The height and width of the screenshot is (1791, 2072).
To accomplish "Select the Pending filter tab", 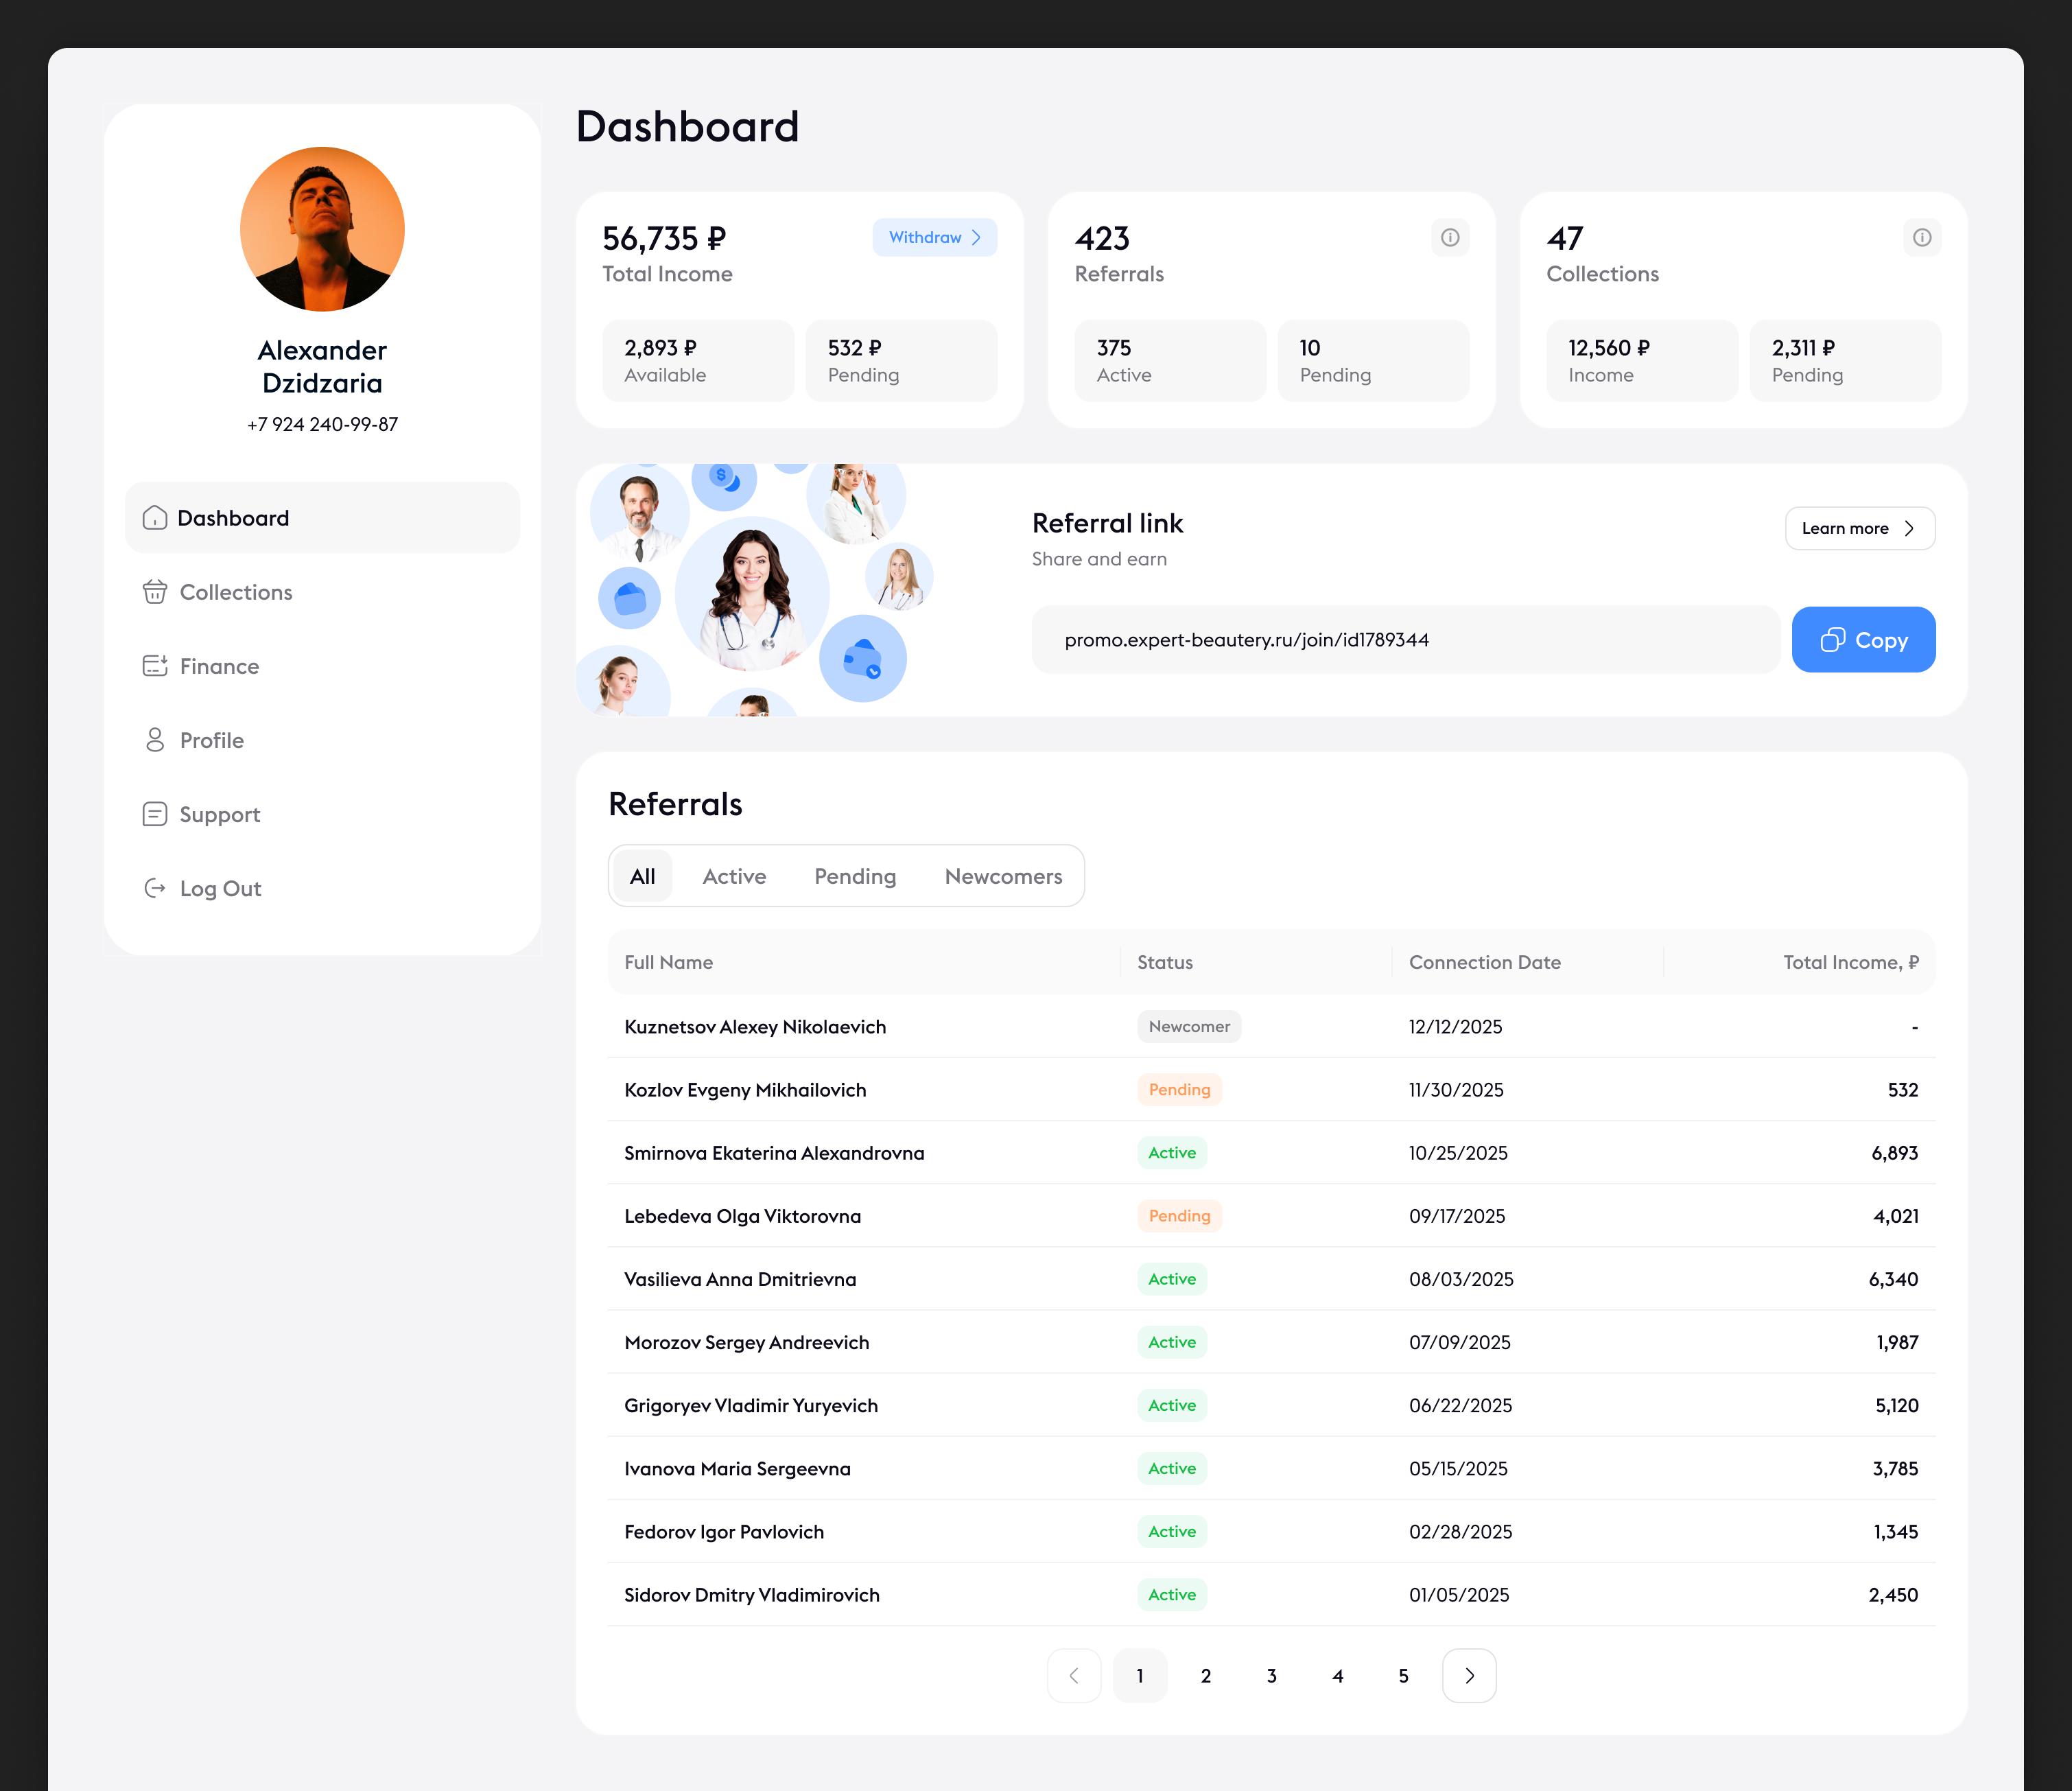I will tap(855, 876).
